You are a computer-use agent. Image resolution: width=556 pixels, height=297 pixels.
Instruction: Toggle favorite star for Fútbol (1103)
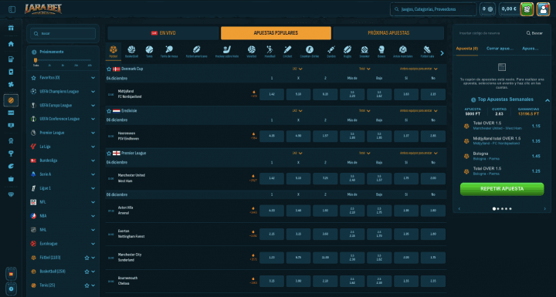[x=86, y=258]
